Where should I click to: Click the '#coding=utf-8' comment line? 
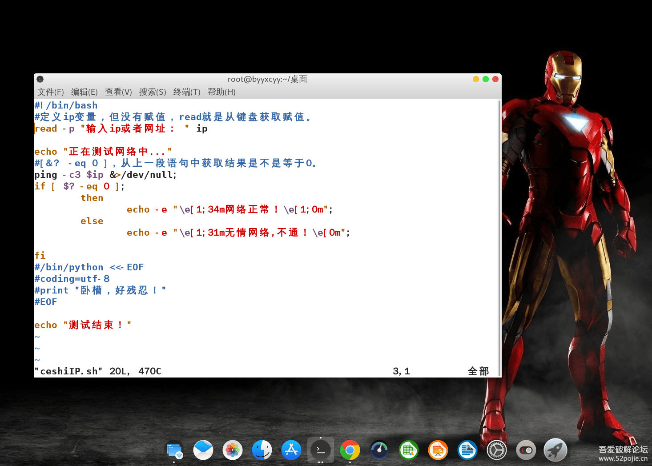point(72,279)
